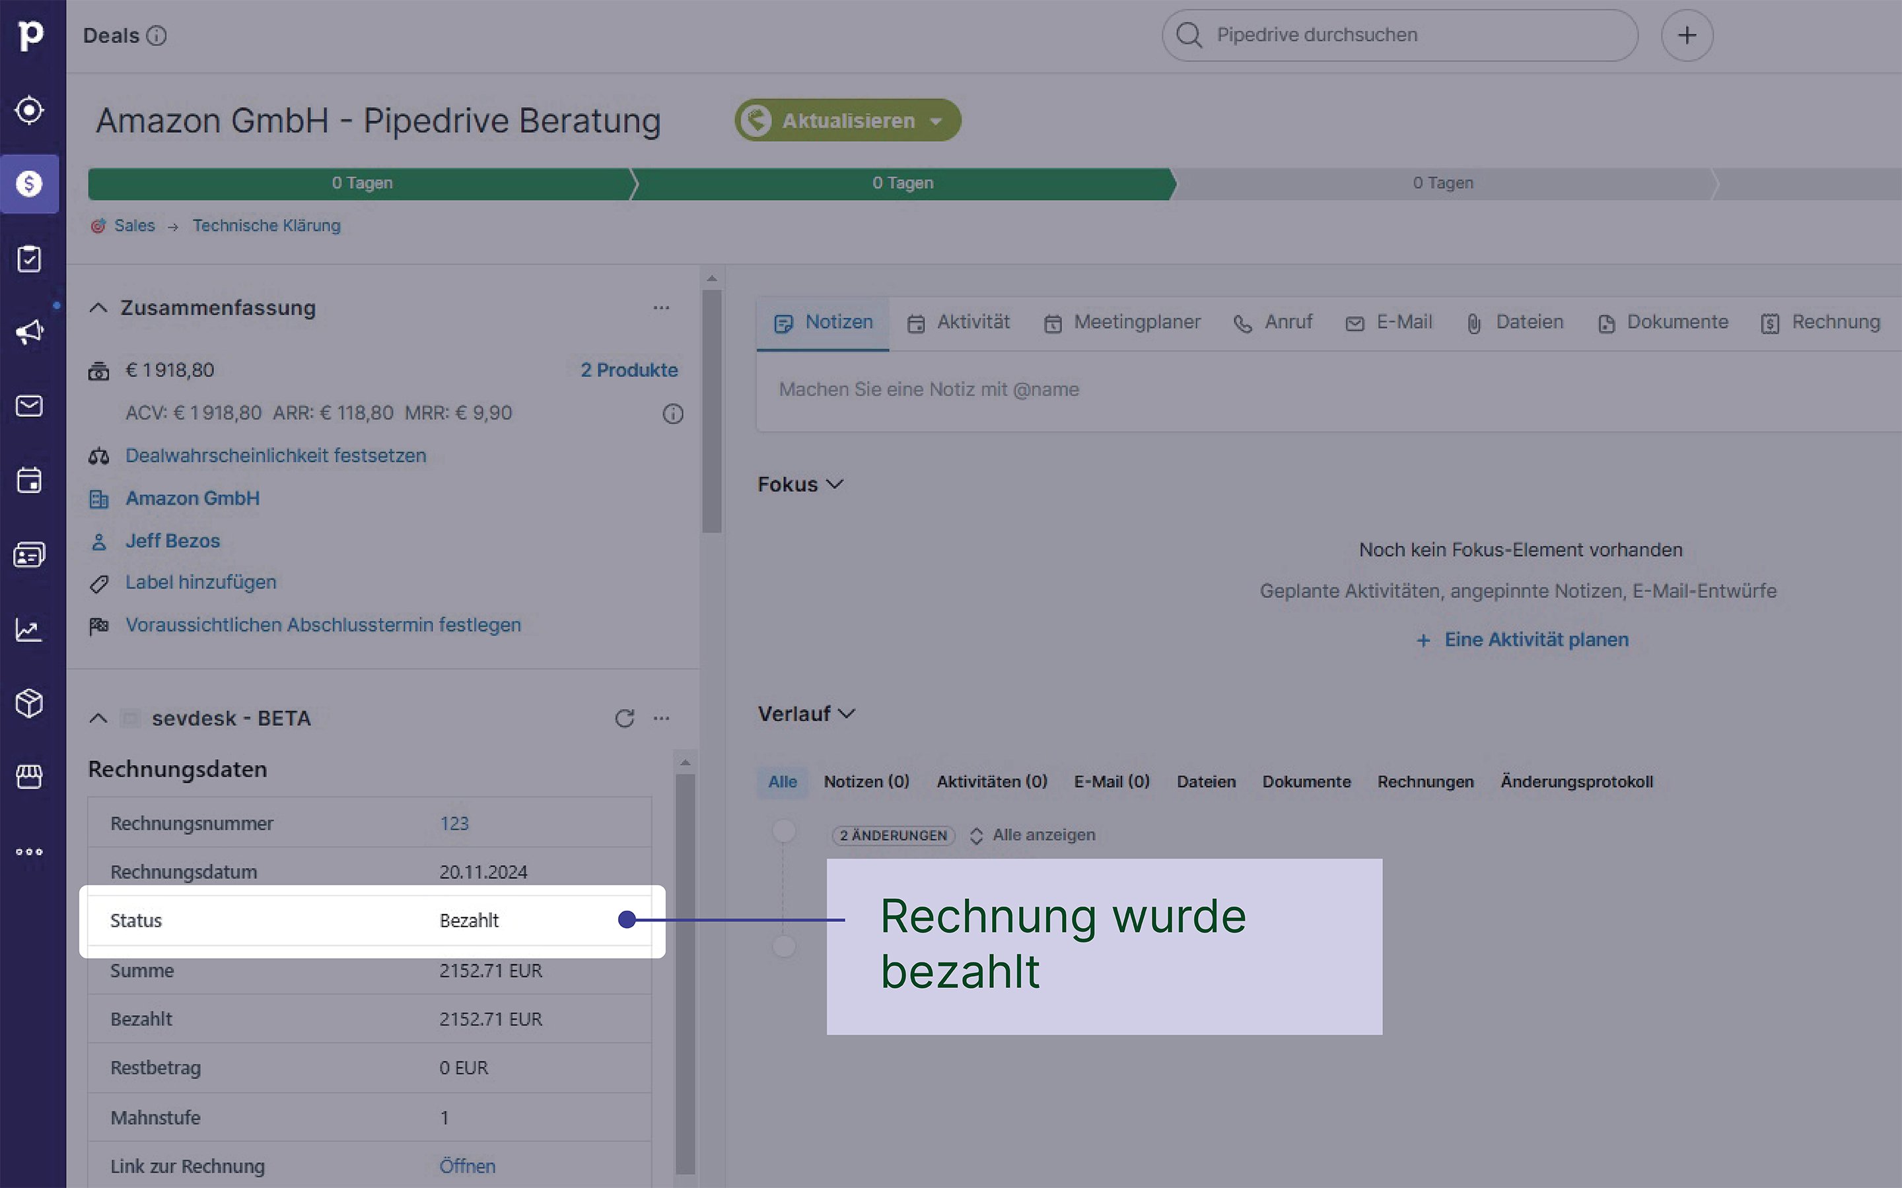Refresh the sevdesk - BETA panel
1902x1188 pixels.
click(625, 717)
